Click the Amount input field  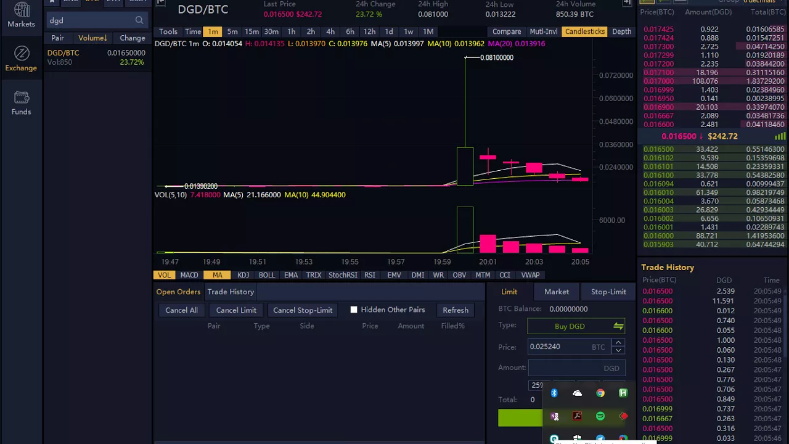[576, 368]
